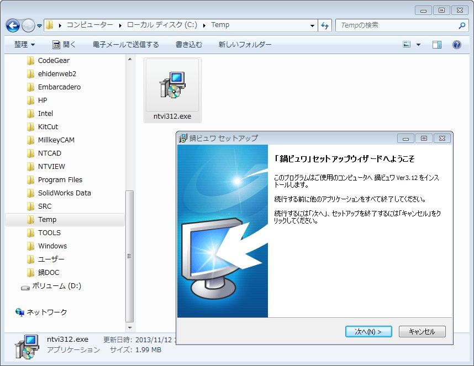474x366 pixels.
Task: Select the Program Files folder in the tree
Action: 60,180
